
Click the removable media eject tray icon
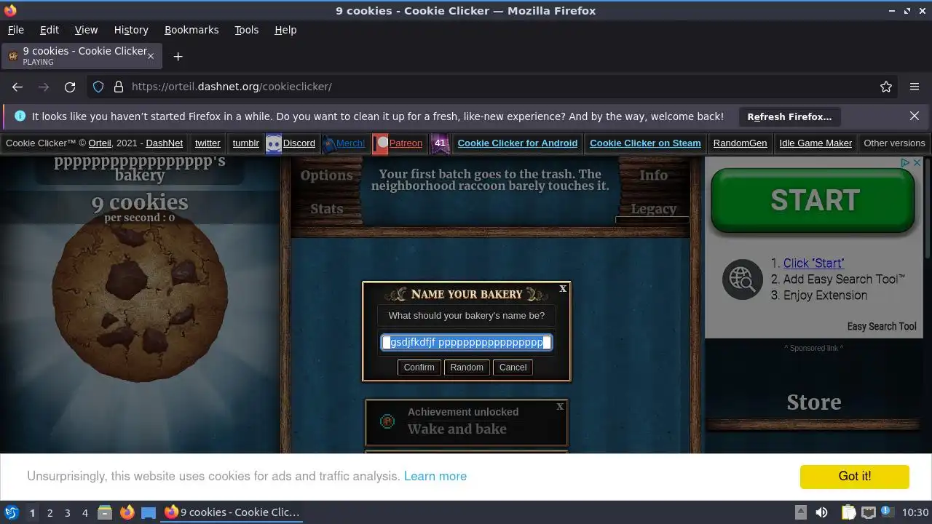coord(800,512)
